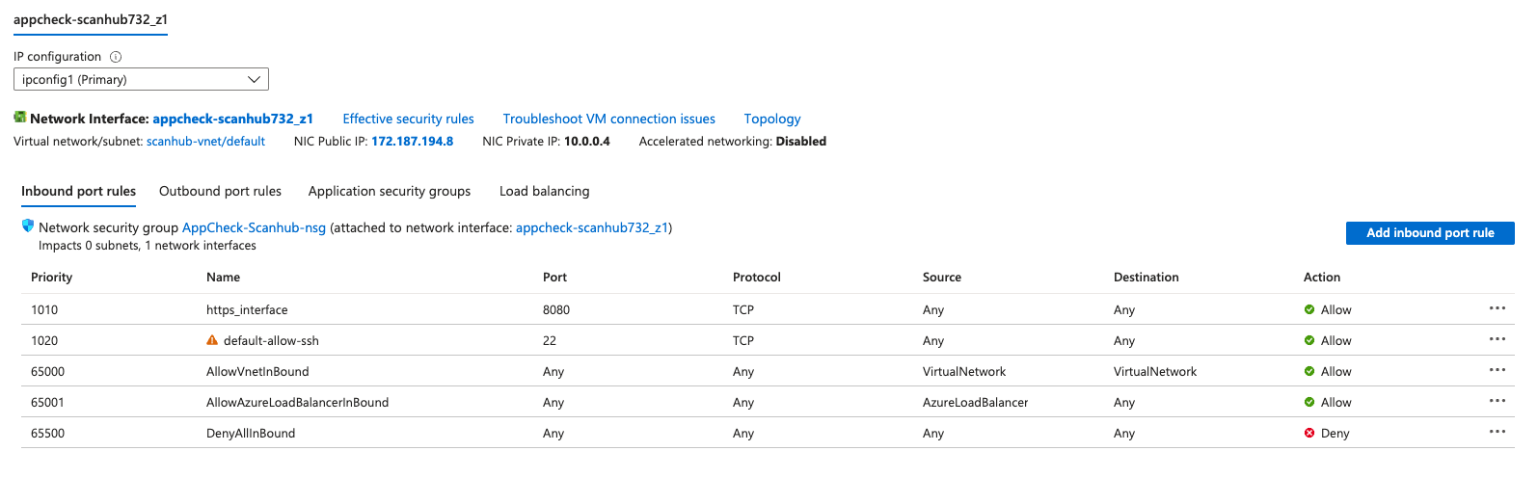Open the Effective security rules link
Screen dimensions: 1538x478
tap(408, 119)
